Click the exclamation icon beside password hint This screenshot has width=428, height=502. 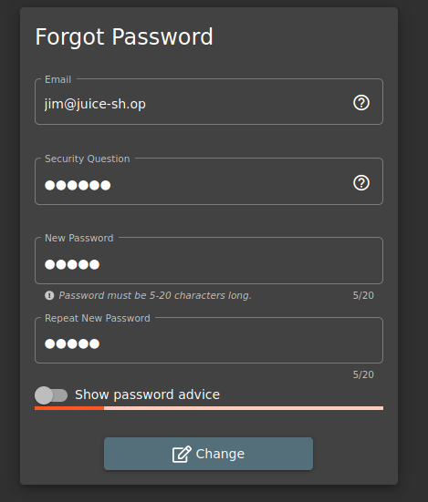click(x=49, y=295)
